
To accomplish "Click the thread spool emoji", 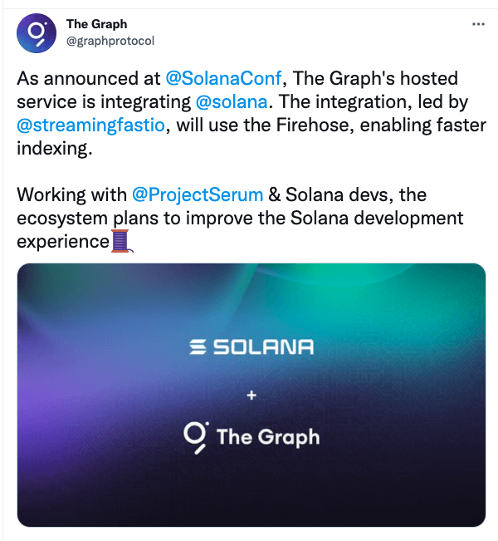I will [x=122, y=243].
